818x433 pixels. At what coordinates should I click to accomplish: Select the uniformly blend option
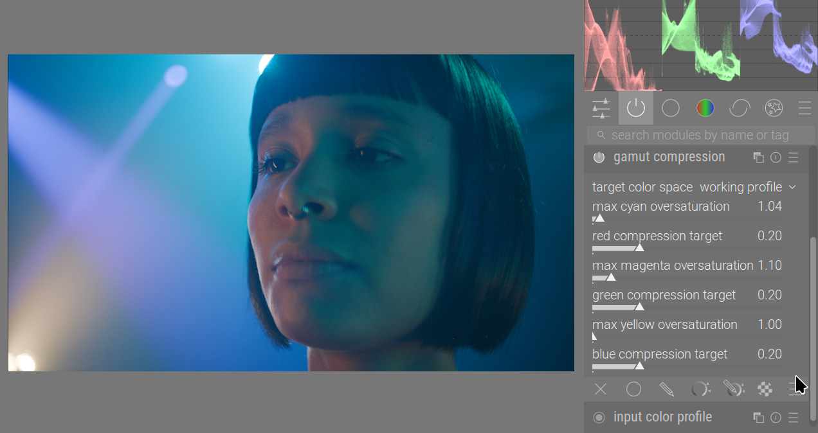(x=633, y=389)
